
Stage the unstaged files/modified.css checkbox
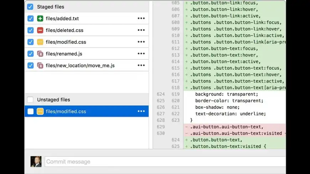coord(30,112)
